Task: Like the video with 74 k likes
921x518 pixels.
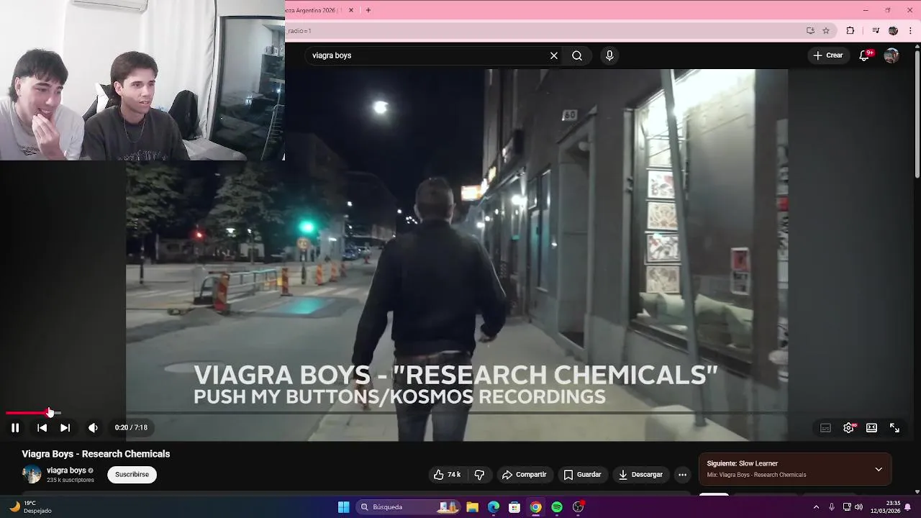Action: (447, 475)
